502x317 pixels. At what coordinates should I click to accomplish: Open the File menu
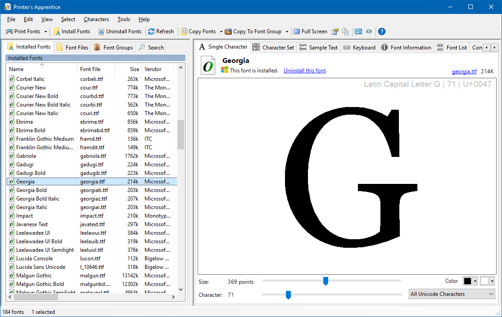click(x=11, y=19)
